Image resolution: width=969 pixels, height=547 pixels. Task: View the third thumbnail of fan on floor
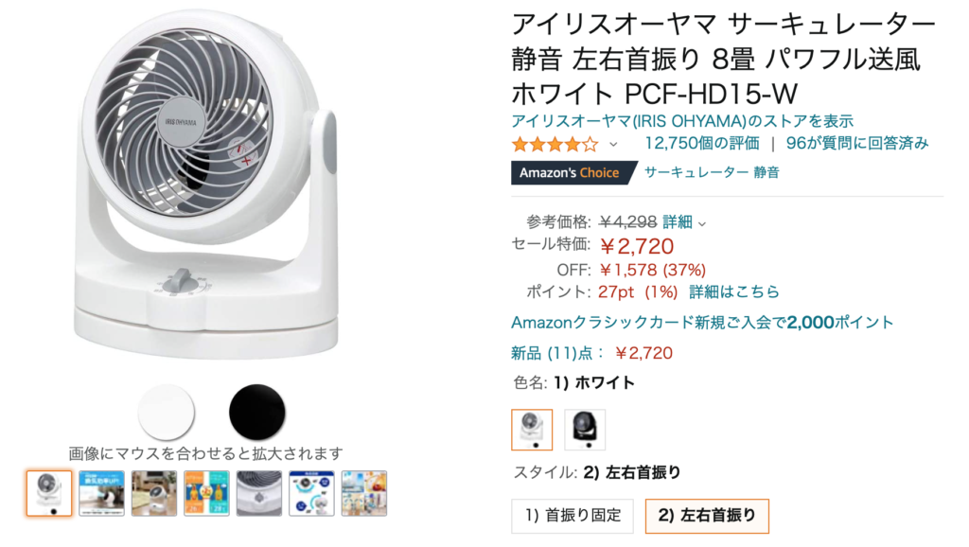coord(154,493)
